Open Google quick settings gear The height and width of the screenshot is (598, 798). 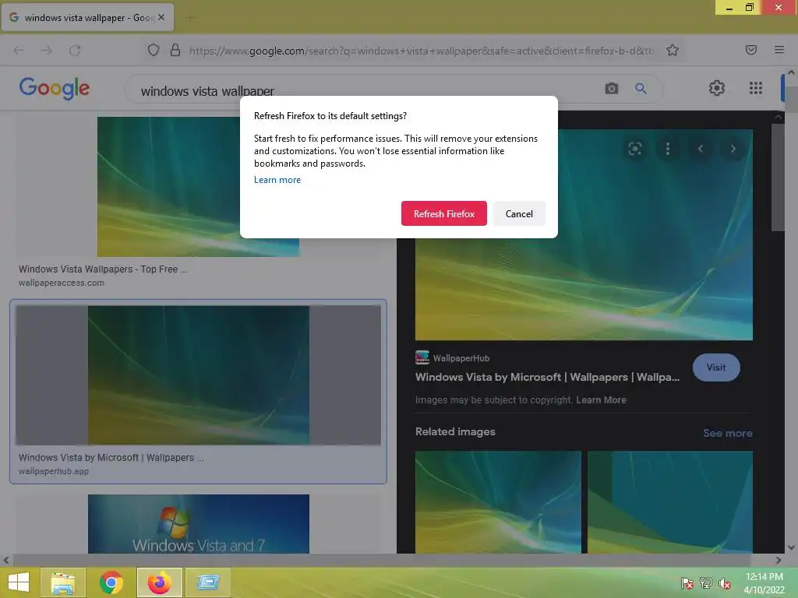pyautogui.click(x=717, y=88)
